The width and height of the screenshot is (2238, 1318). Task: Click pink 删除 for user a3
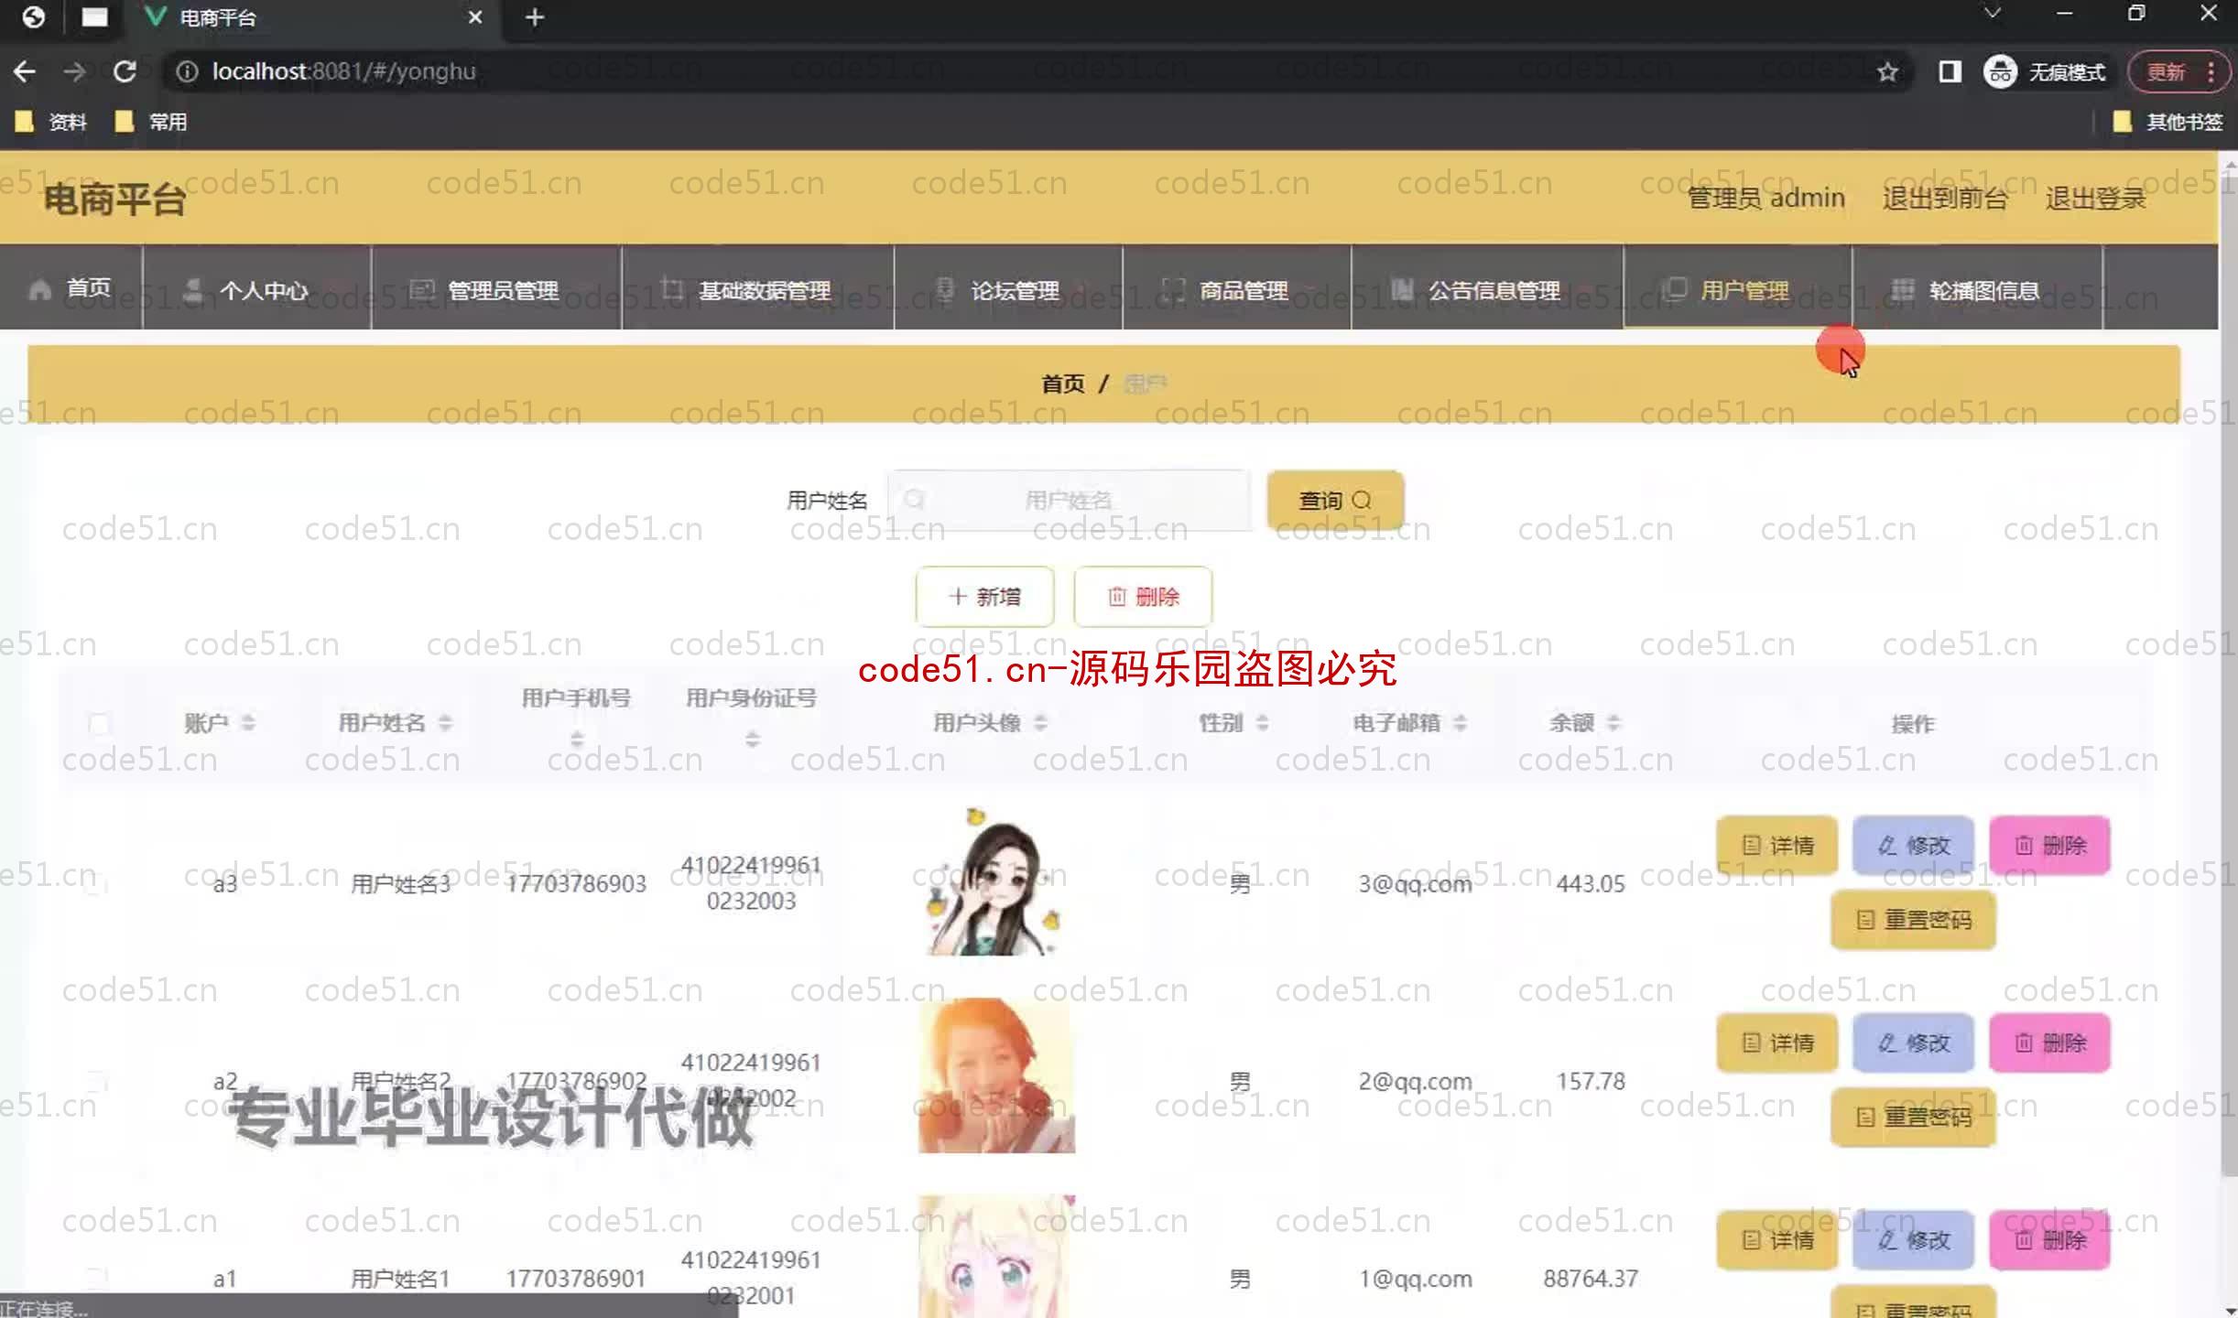2049,845
